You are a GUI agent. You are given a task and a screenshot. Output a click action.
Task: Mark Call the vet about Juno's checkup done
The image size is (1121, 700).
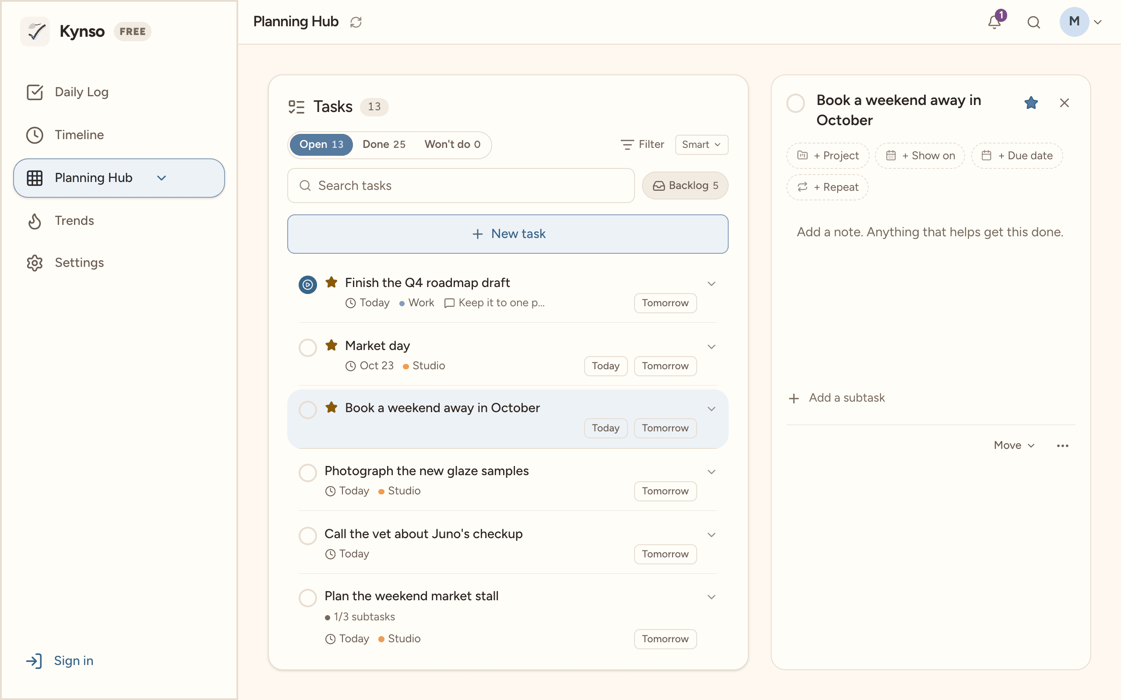click(x=307, y=535)
